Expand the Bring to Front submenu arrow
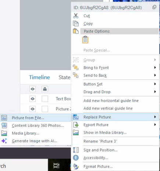Image resolution: width=160 pixels, height=171 pixels. tap(155, 68)
